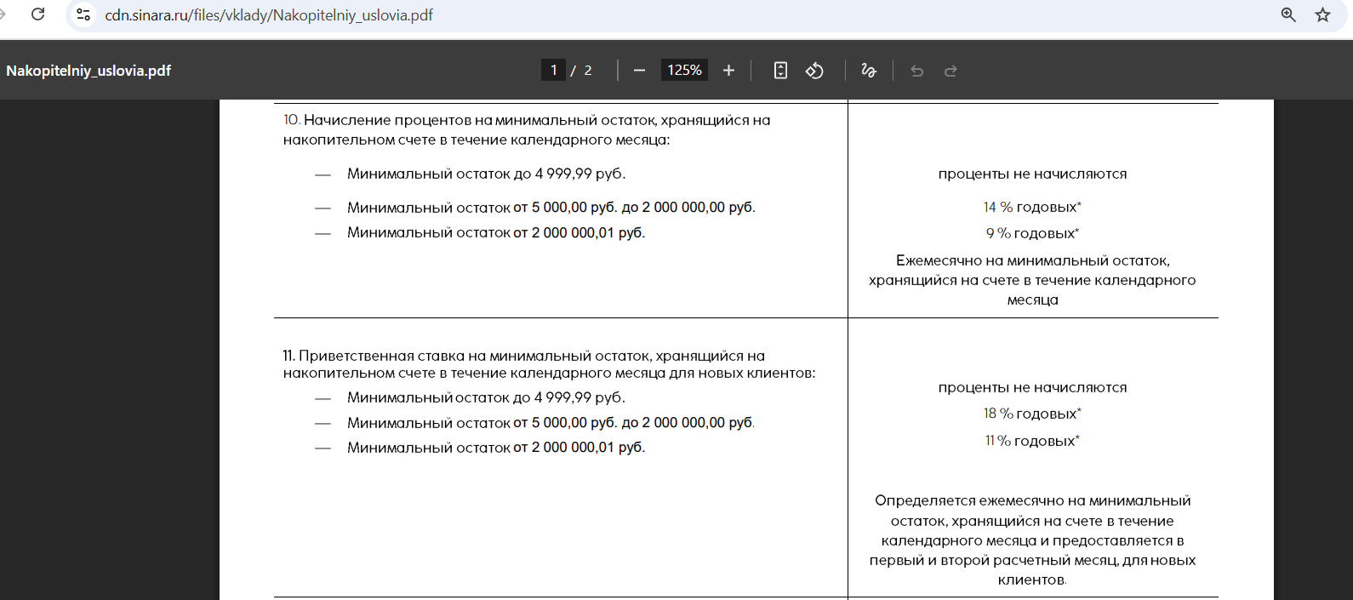
Task: Click 'Определяется ежемесячно на минимальный' paragraph
Action: (x=1032, y=540)
